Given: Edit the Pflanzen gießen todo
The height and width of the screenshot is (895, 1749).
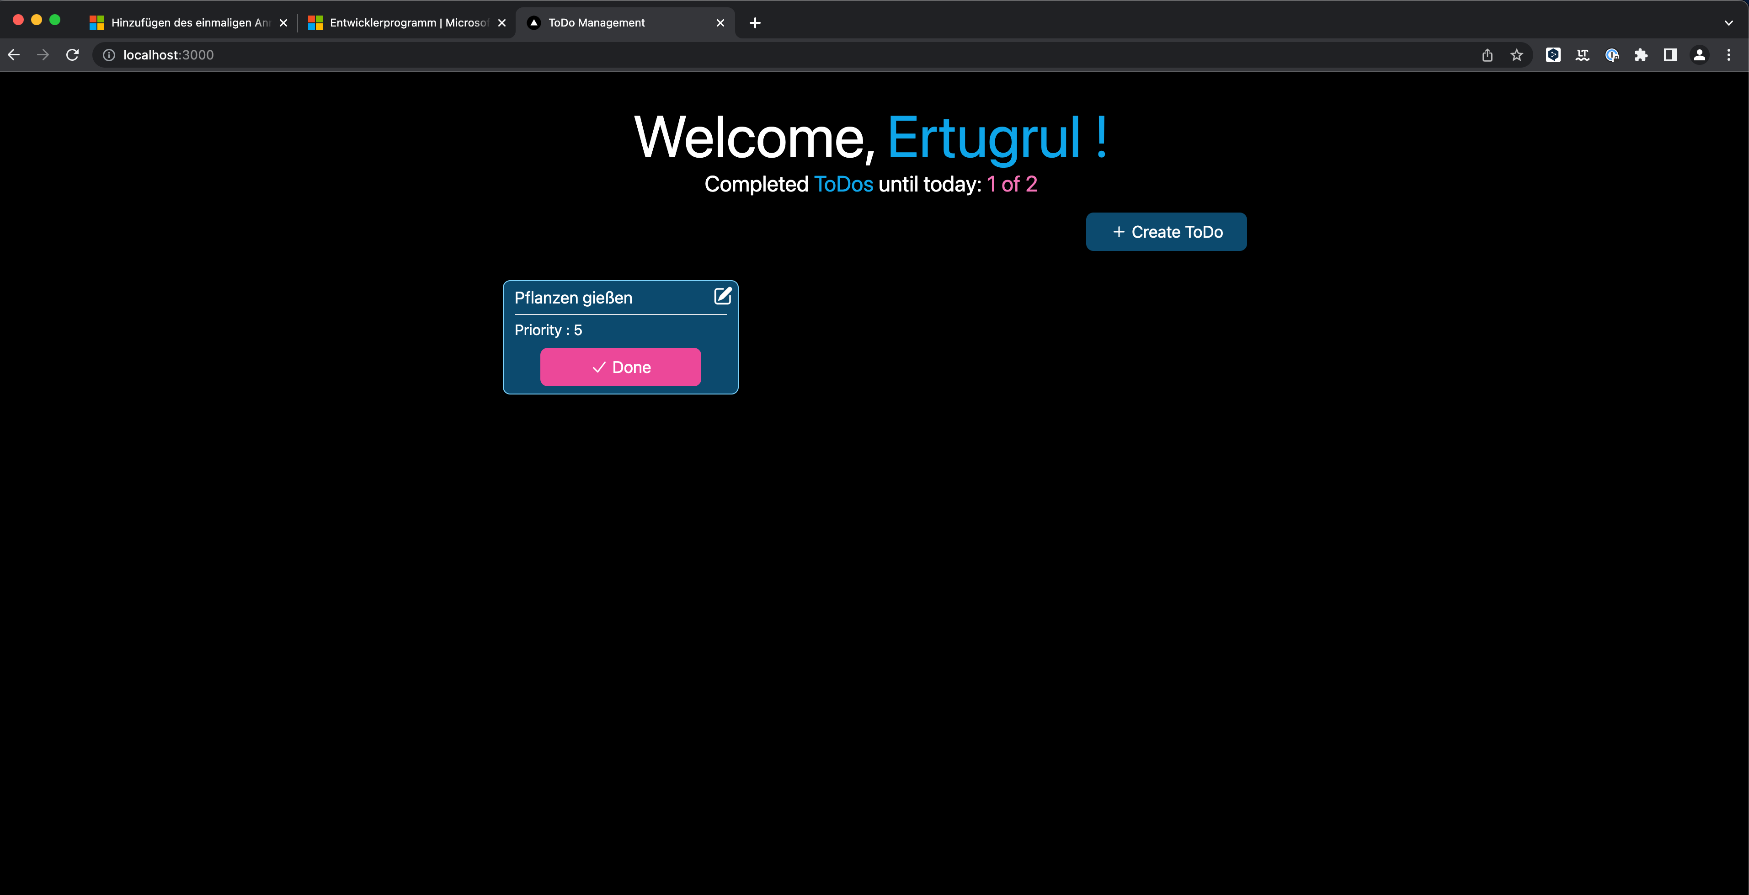Looking at the screenshot, I should coord(722,296).
